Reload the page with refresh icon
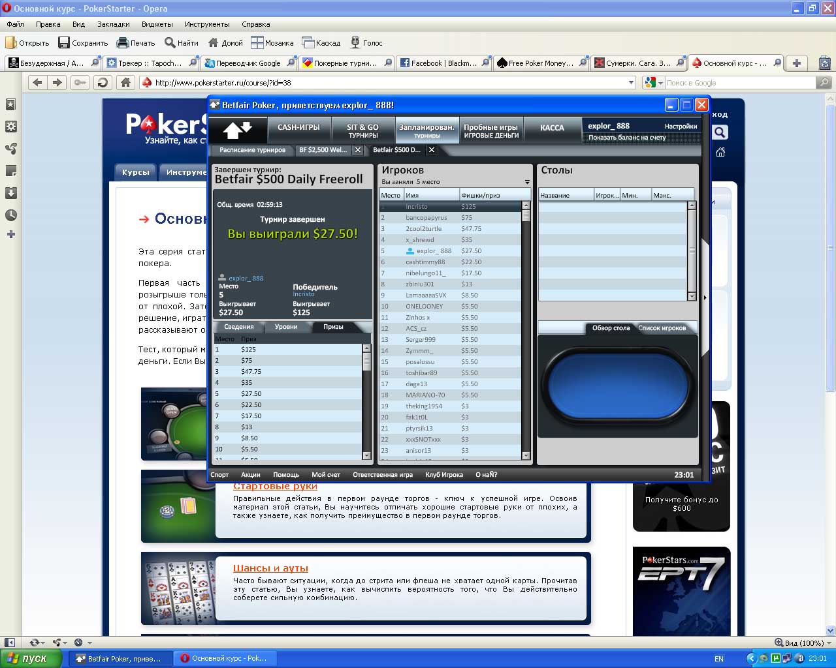836x668 pixels. pos(102,82)
